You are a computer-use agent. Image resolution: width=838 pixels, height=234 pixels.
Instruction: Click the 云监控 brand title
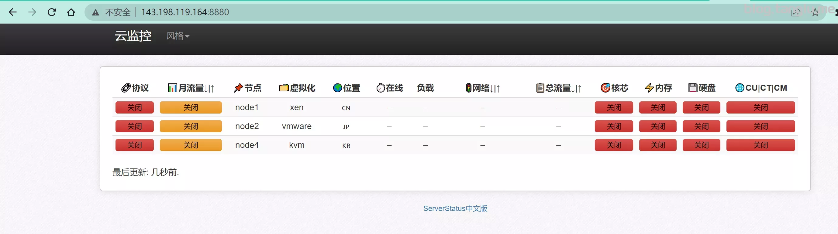133,36
